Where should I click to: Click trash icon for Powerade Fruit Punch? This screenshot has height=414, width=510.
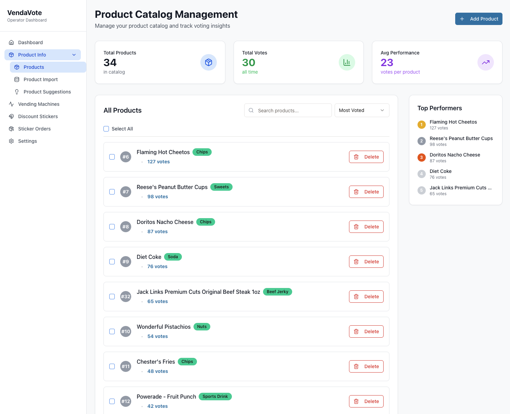[356, 401]
